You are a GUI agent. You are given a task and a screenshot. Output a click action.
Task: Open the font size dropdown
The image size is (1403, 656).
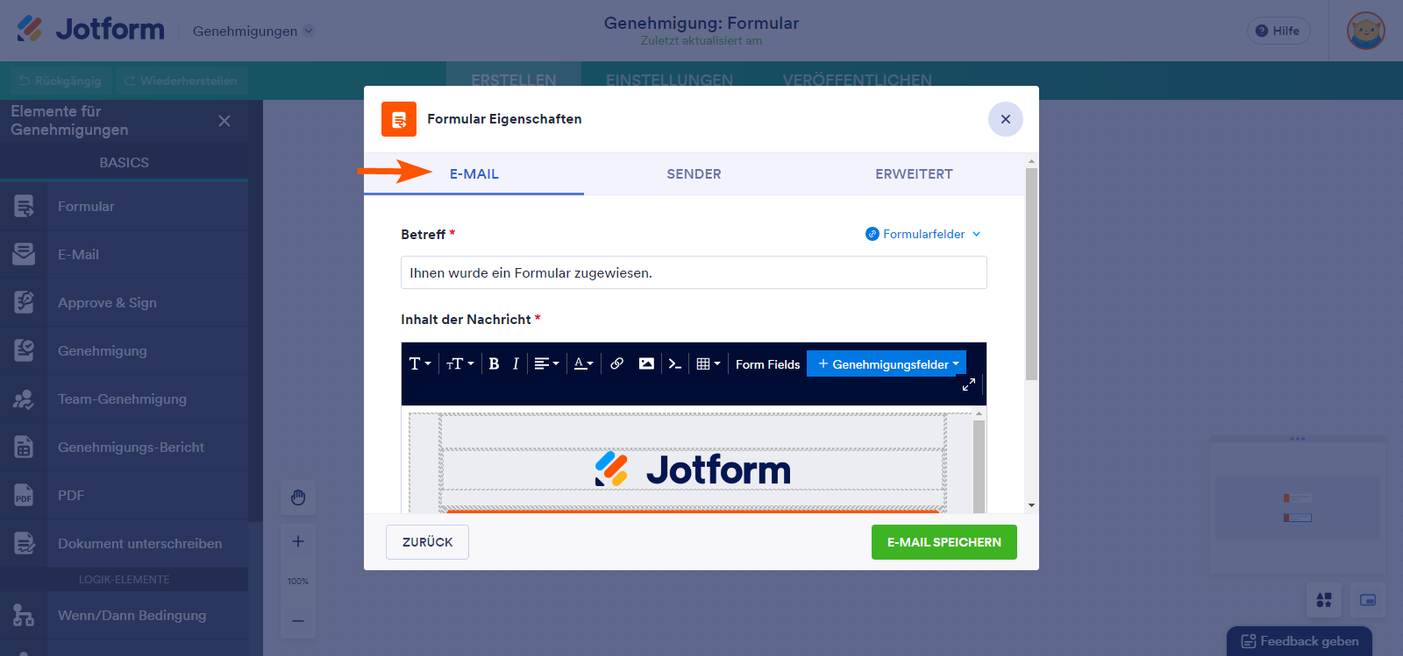tap(460, 363)
